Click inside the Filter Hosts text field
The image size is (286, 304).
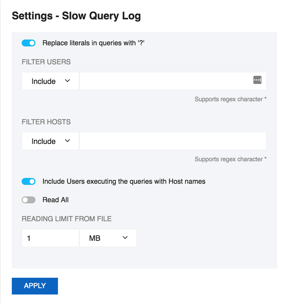[x=172, y=141]
